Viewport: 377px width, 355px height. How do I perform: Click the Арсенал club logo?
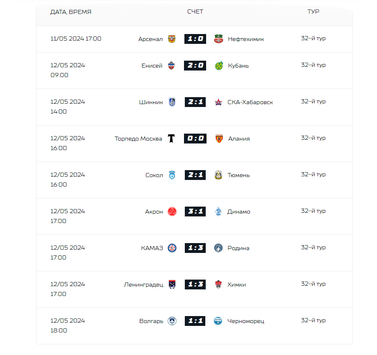coord(171,39)
